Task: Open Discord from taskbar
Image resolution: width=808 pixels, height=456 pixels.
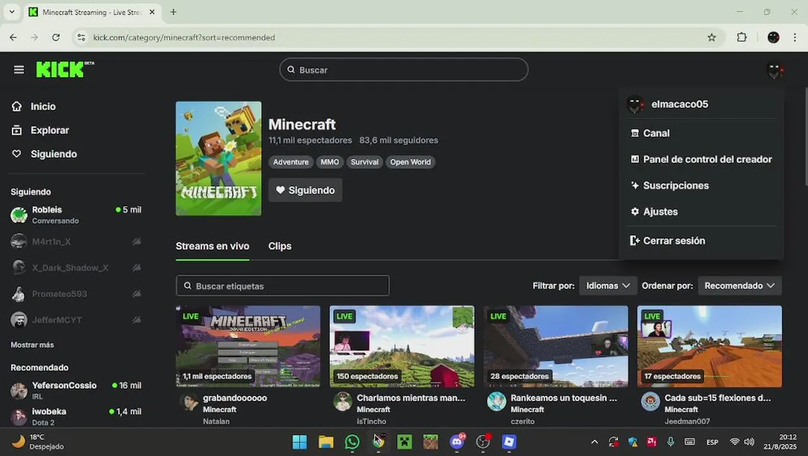Action: [457, 441]
